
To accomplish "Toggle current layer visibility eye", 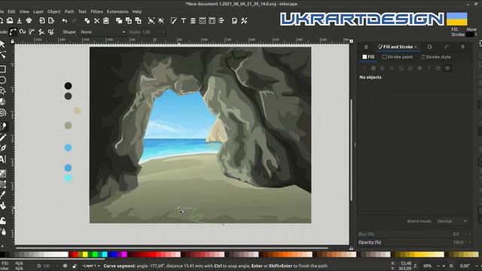I will pos(65,266).
